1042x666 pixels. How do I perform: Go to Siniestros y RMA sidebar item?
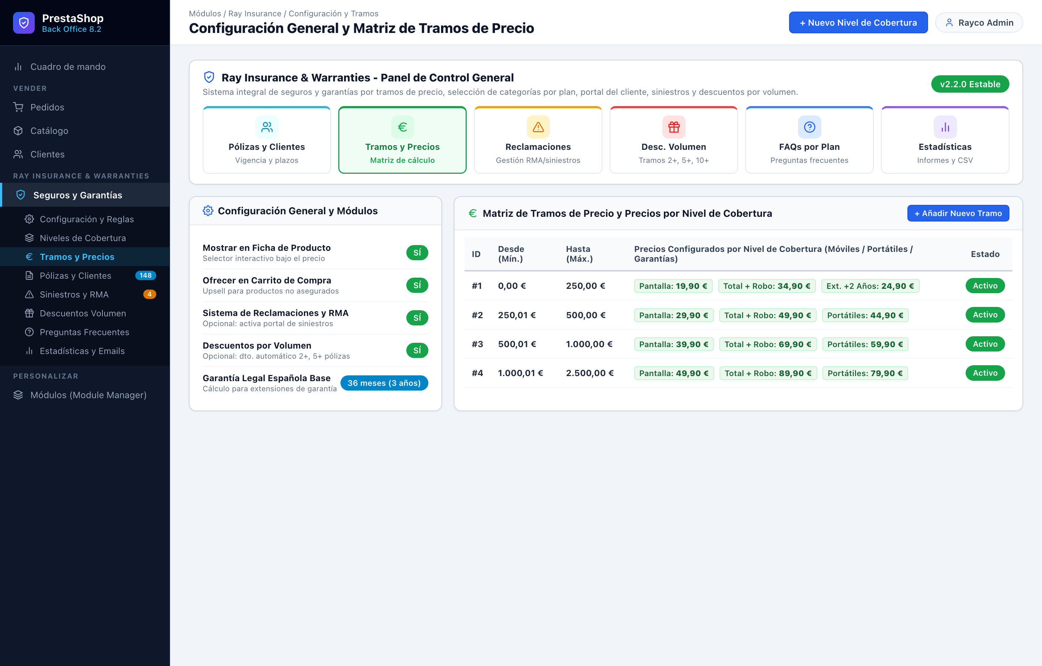pos(85,295)
